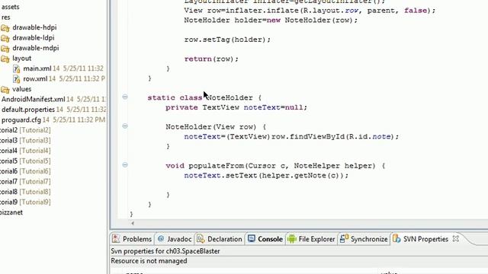Click the private TextView noteText declaration
The image size is (488, 274).
click(x=236, y=107)
